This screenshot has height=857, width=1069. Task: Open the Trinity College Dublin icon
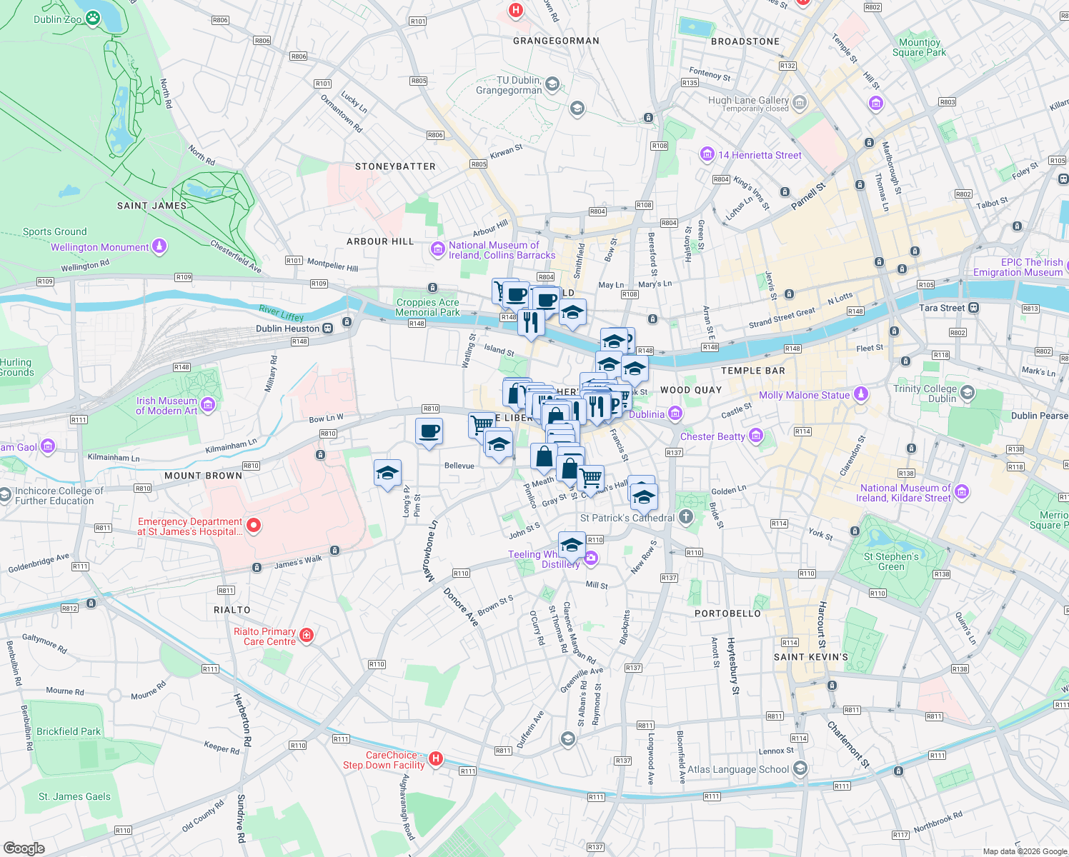(x=968, y=393)
